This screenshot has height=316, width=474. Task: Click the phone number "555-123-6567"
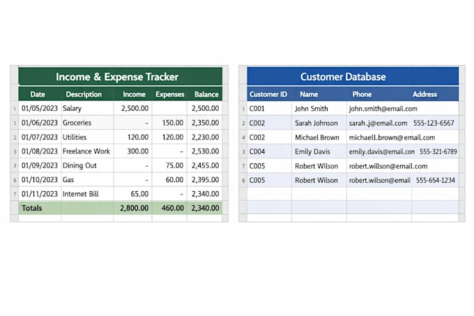pos(434,123)
